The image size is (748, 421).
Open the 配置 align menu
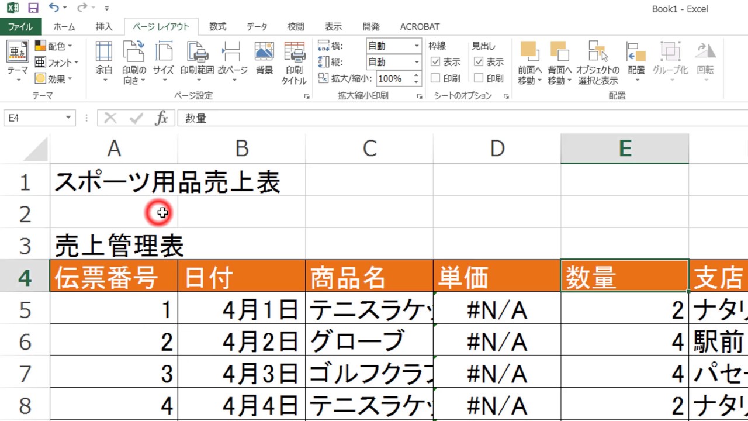(x=636, y=61)
